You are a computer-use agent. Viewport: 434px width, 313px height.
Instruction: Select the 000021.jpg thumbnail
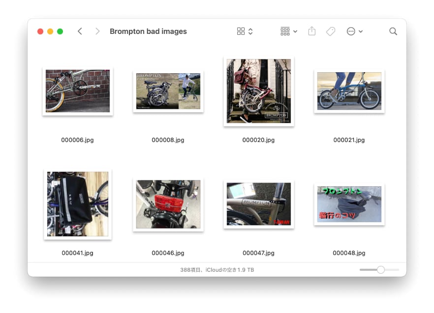click(349, 91)
